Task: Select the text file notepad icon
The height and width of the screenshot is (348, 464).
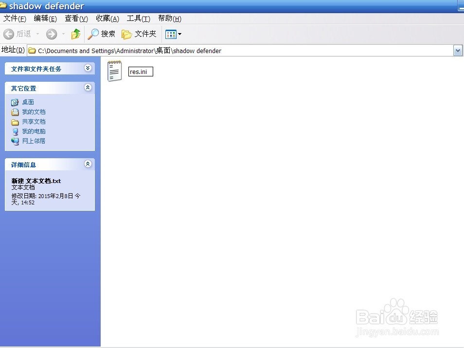Action: tap(114, 71)
